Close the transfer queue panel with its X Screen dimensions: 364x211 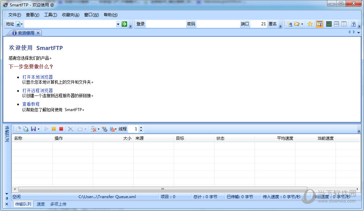click(7, 204)
